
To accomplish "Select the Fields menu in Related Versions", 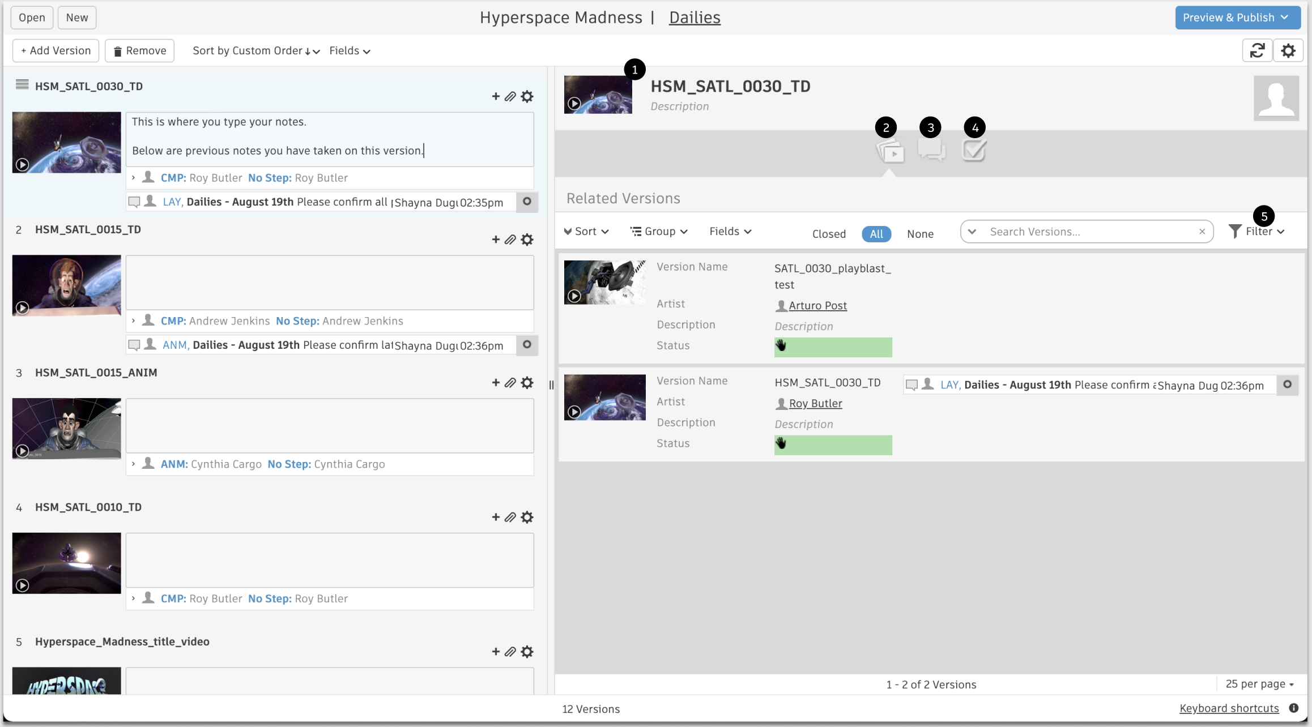I will 730,231.
